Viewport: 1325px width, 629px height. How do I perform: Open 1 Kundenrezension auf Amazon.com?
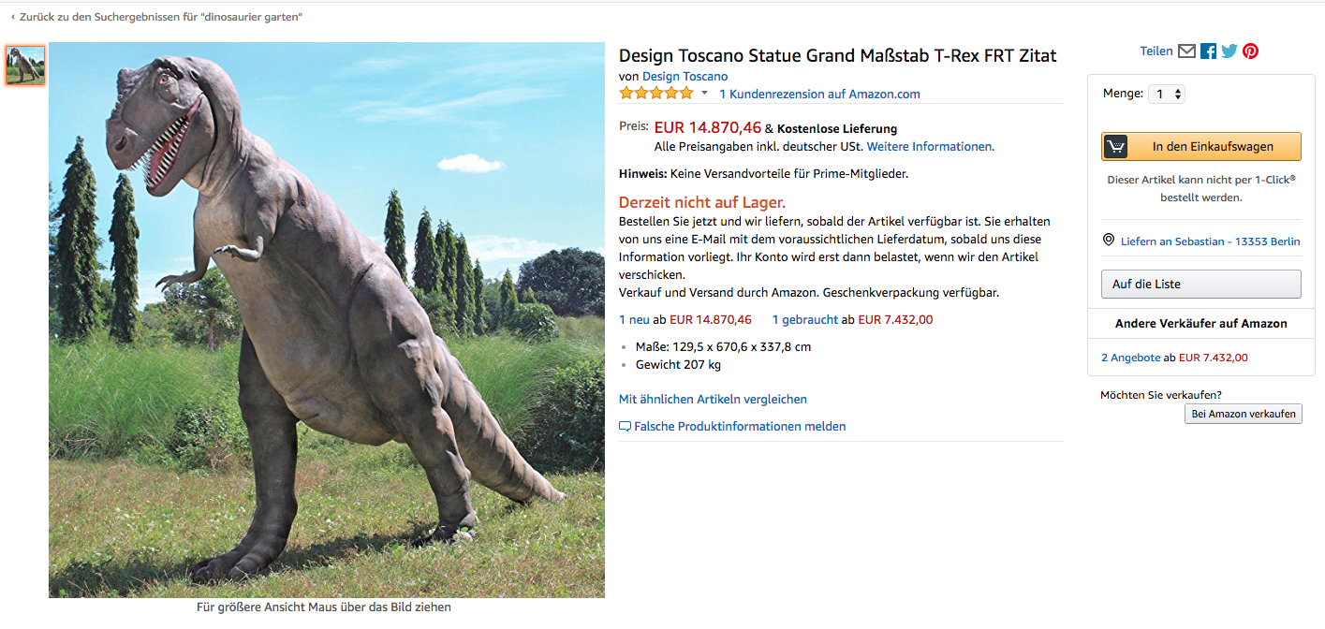pos(819,94)
